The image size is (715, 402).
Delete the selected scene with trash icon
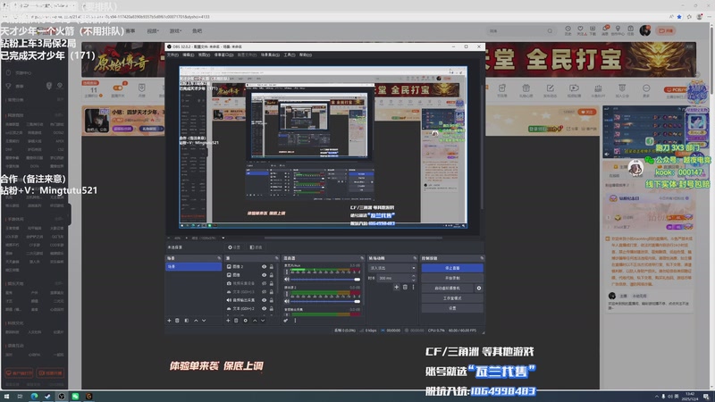pyautogui.click(x=177, y=321)
